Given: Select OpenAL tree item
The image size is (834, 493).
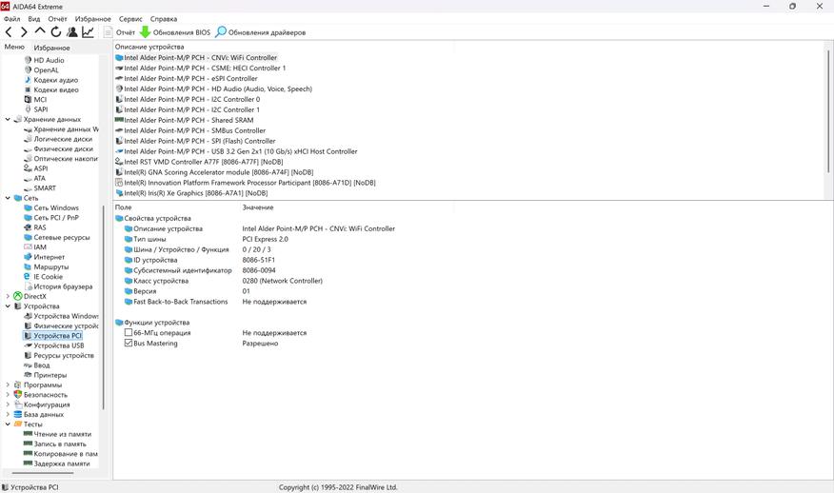Looking at the screenshot, I should (46, 69).
